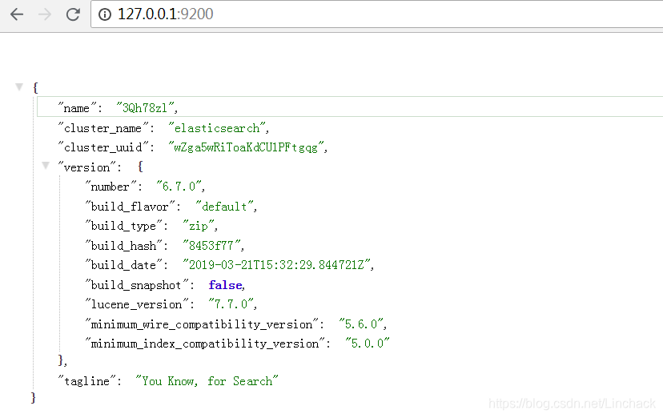Select the uuid value "wZga5wRiToaKdCU1PFtgqg"
663x418 pixels.
pos(246,147)
